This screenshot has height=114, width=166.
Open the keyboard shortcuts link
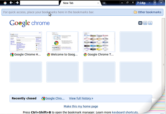point(125,112)
